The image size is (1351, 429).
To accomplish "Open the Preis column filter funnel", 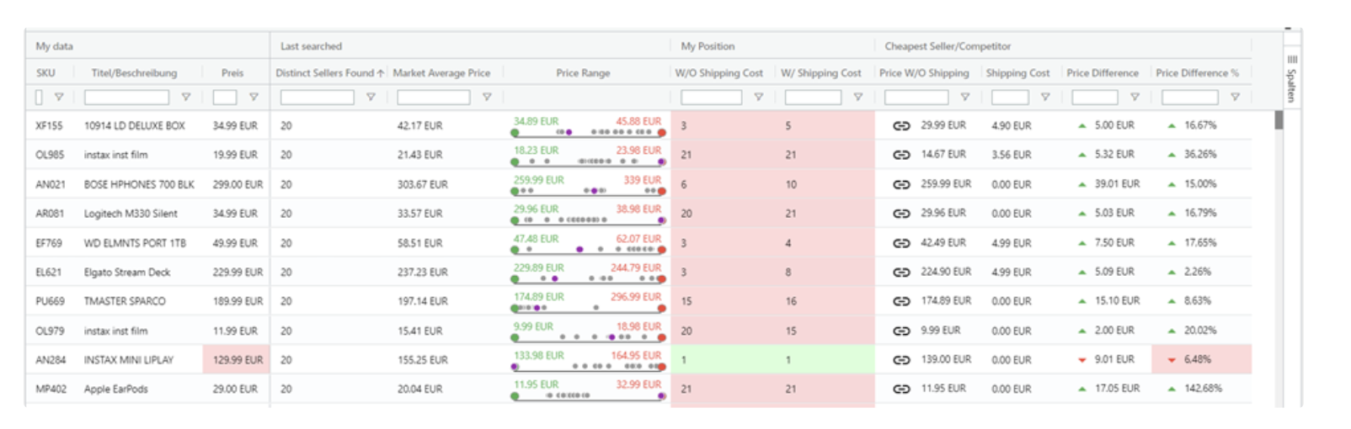I will tap(254, 98).
